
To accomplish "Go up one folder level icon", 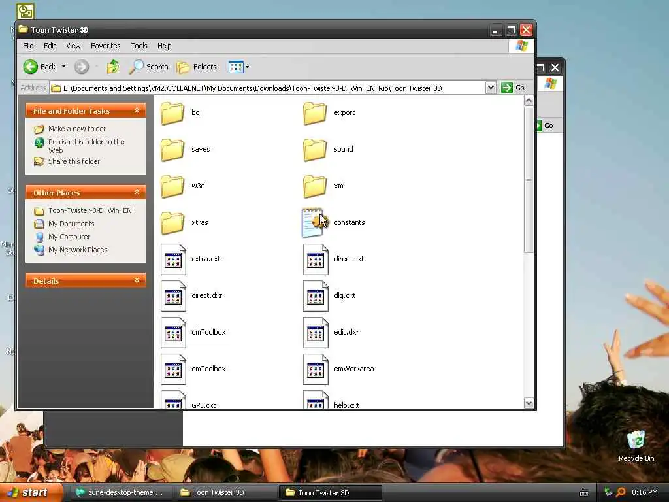I will (x=113, y=67).
